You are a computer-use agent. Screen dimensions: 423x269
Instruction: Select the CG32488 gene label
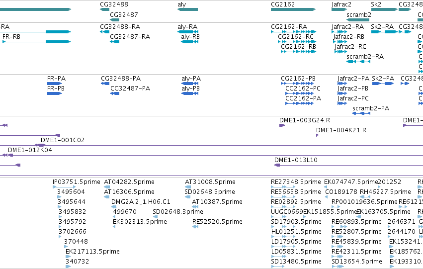click(114, 4)
